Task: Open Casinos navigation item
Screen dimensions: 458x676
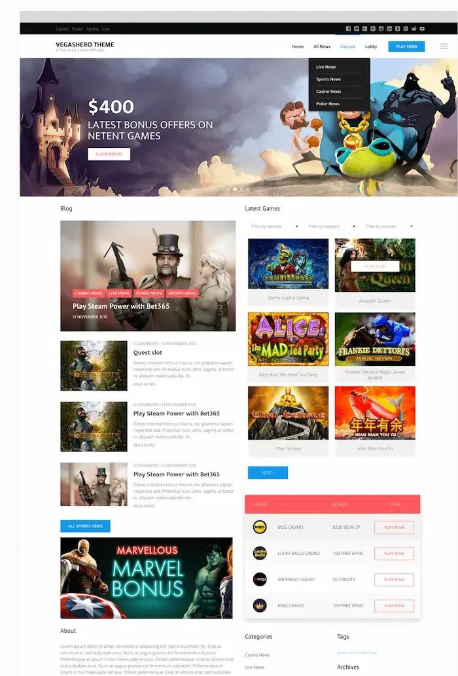Action: coord(347,46)
